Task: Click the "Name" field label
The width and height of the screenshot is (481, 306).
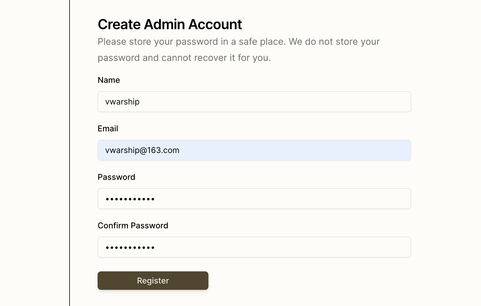Action: pos(109,80)
